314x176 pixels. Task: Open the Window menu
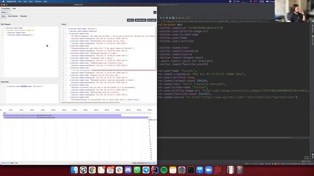click(38, 1)
